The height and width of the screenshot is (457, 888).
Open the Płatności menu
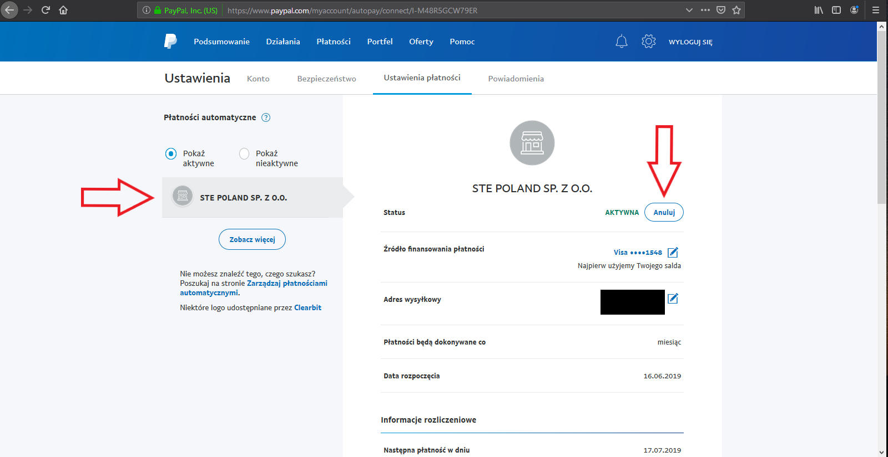tap(334, 42)
